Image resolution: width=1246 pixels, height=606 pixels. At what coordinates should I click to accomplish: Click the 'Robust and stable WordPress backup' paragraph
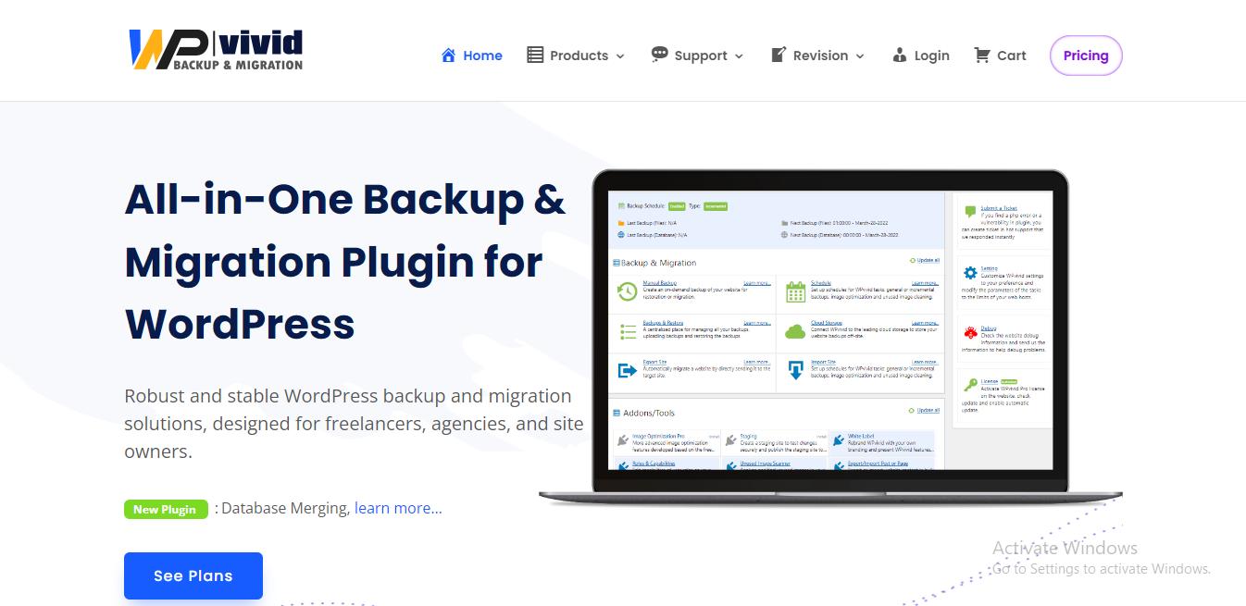click(354, 424)
